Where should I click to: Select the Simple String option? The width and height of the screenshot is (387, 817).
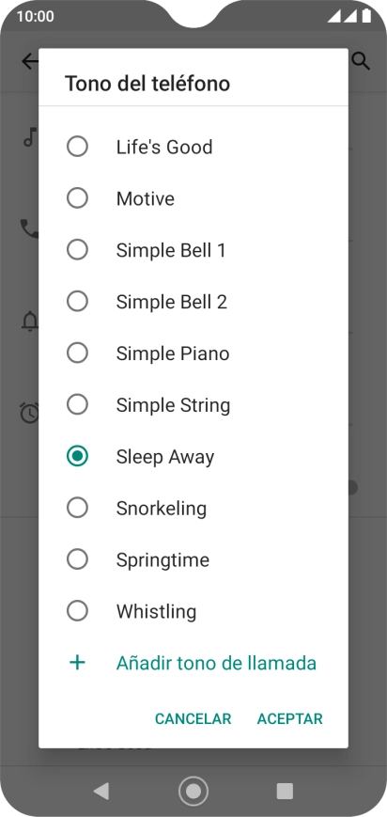click(x=77, y=405)
